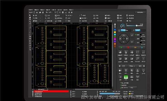Toggle the first checkbox under the control grid

click(x=121, y=83)
